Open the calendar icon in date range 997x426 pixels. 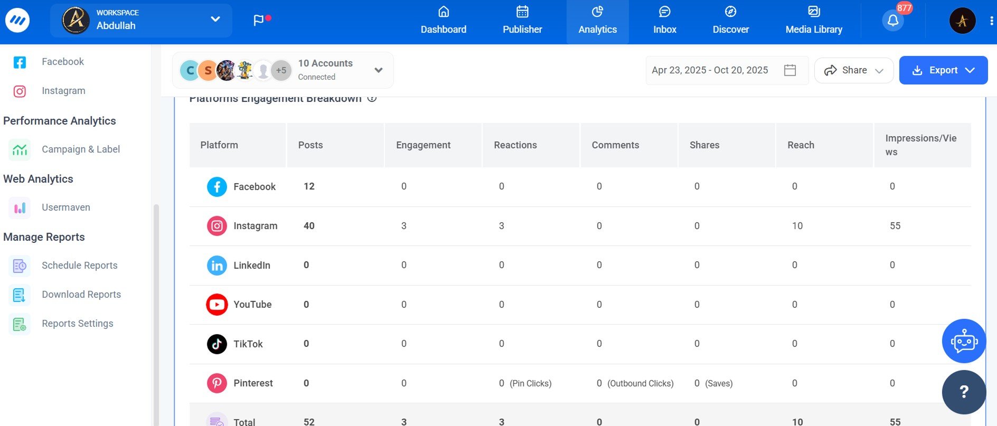pyautogui.click(x=789, y=70)
